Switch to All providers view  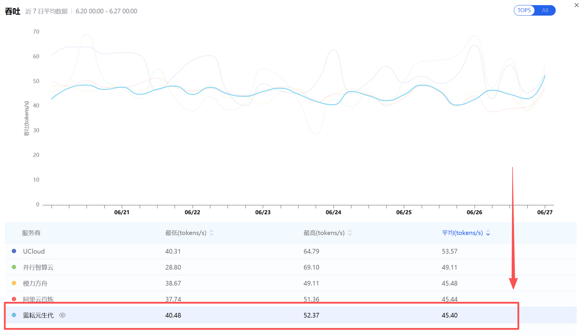coord(545,10)
